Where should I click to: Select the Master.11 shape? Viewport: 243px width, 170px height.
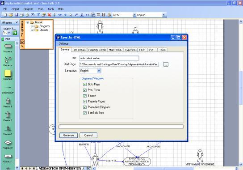tap(8, 156)
